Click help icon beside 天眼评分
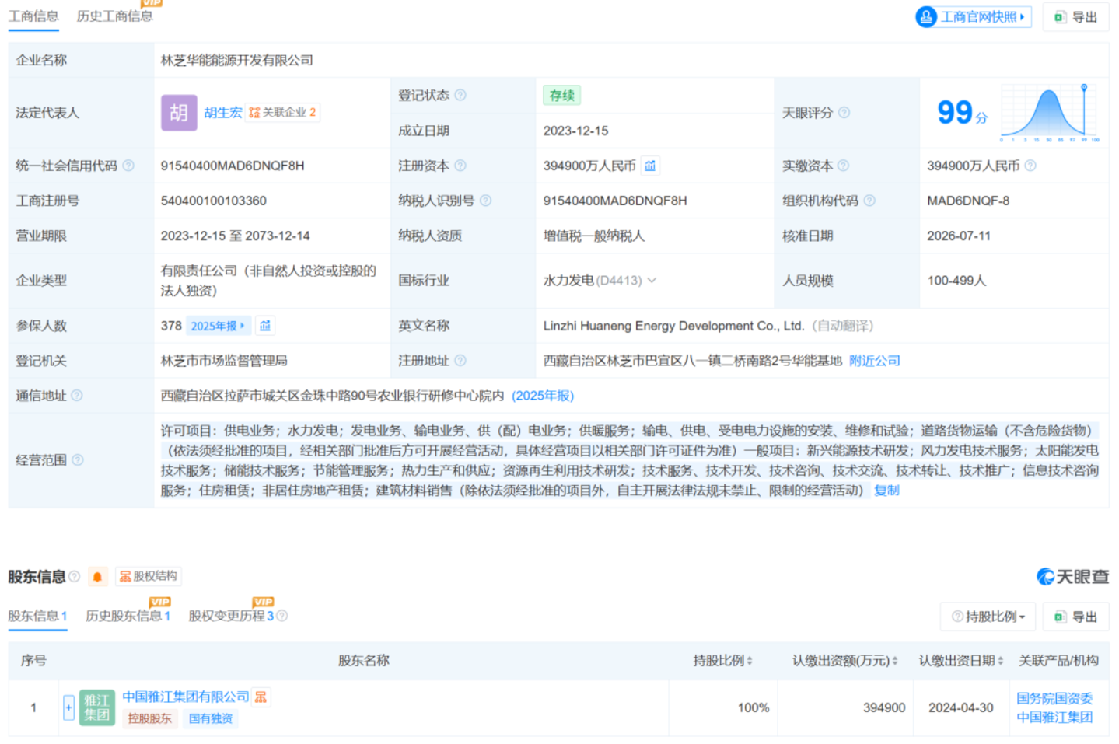This screenshot has width=1119, height=744. point(844,113)
